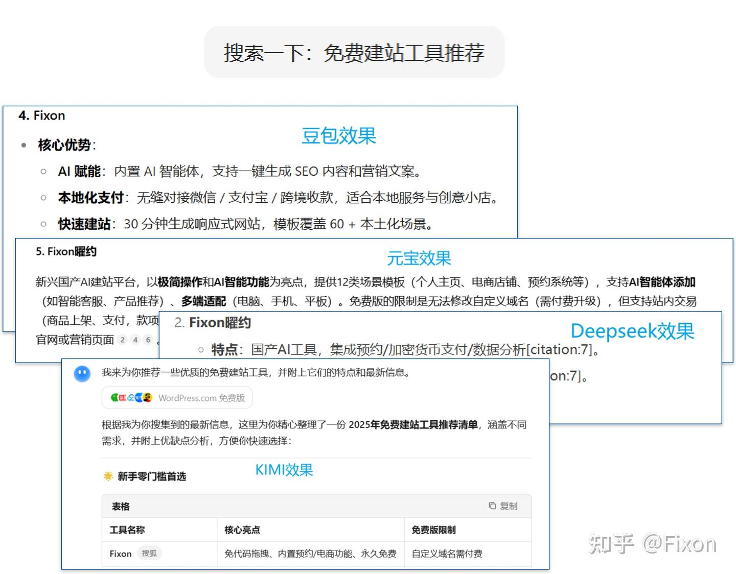Click the AI 赋能 bullet line

coord(240,171)
